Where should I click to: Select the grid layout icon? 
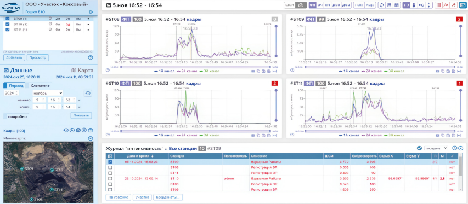click(397, 5)
